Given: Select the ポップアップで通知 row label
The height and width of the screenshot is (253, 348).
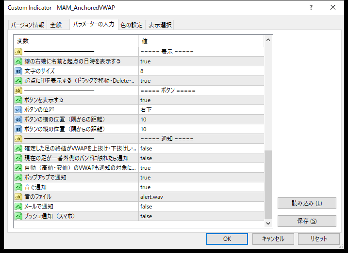Looking at the screenshot, I should click(45, 178).
